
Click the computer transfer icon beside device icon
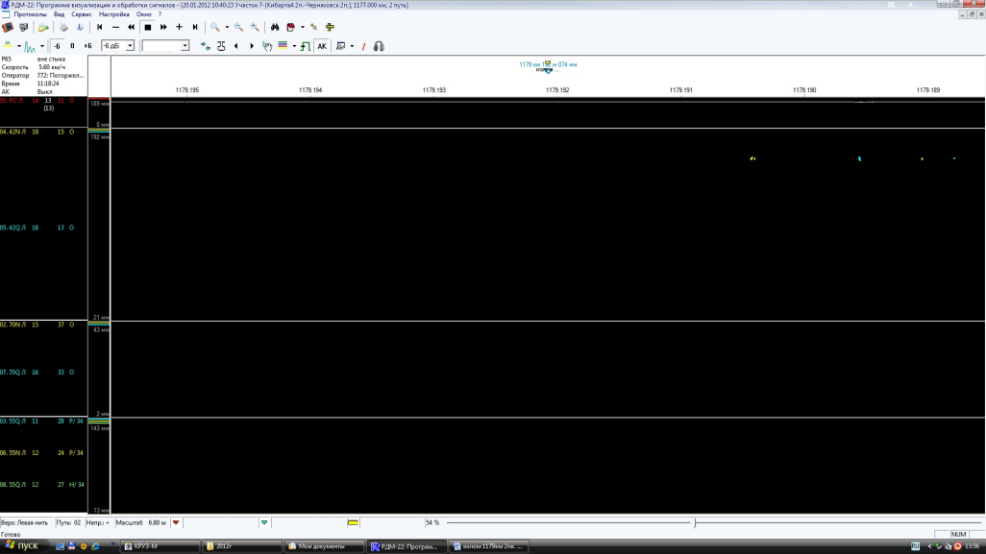24,28
